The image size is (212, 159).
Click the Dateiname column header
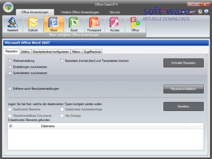[x=113, y=126]
